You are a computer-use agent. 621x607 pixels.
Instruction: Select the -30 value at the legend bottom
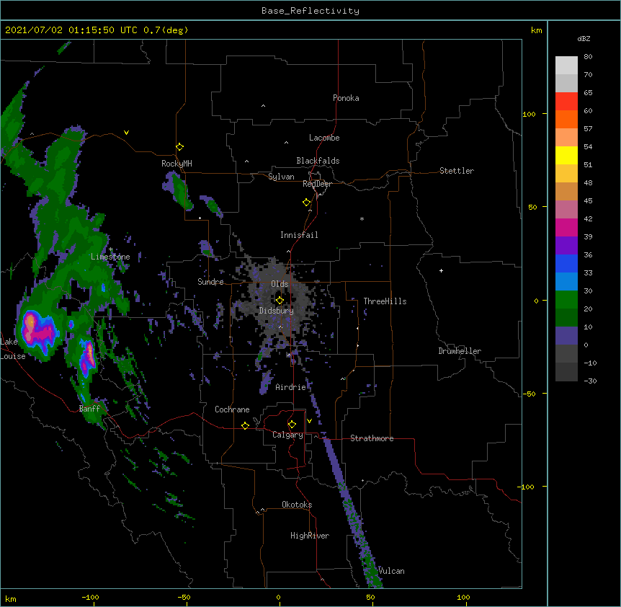click(590, 381)
